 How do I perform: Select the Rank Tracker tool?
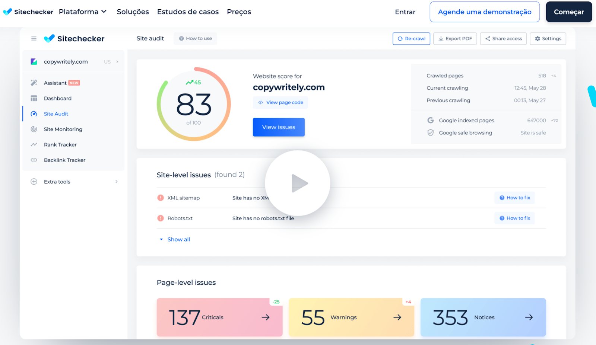point(60,144)
